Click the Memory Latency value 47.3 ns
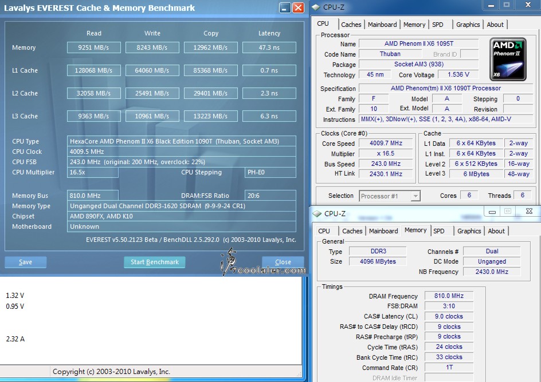This screenshot has width=541, height=382. (269, 47)
